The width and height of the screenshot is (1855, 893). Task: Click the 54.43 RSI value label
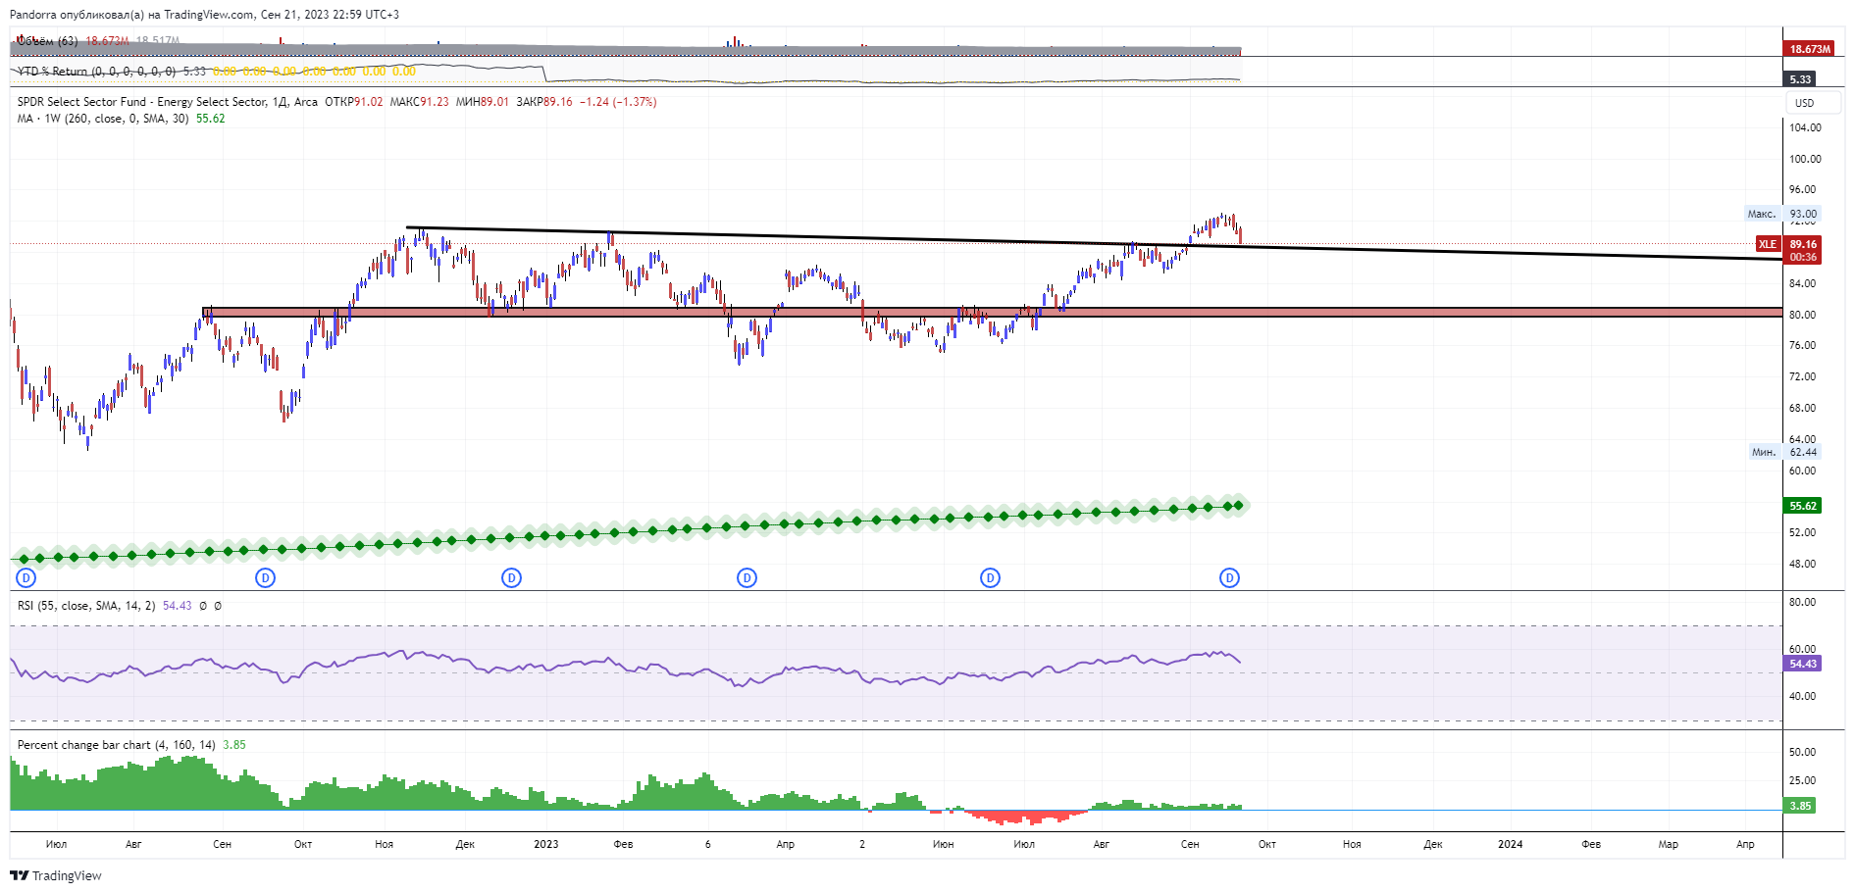(1803, 664)
